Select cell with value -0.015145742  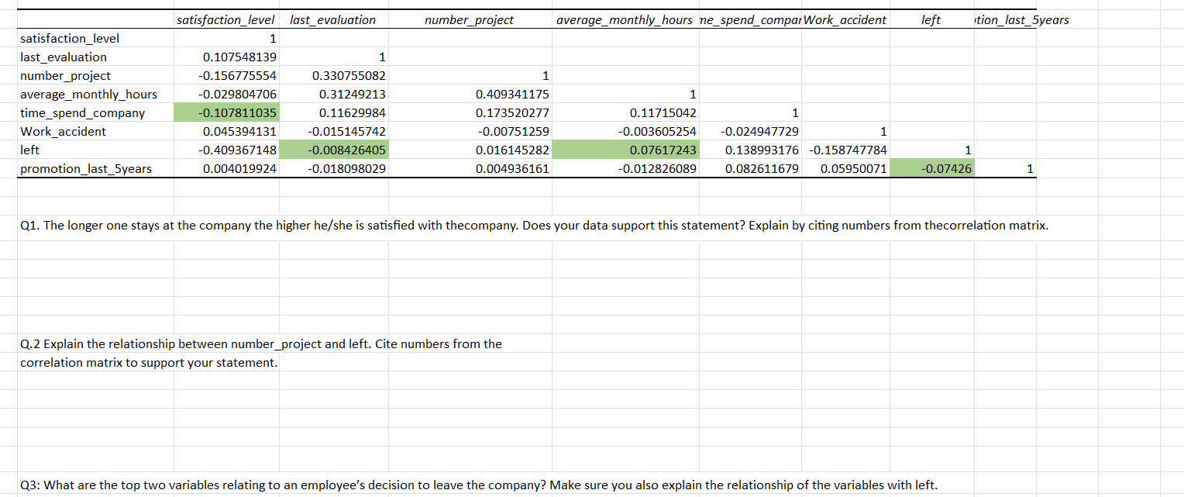tap(333, 131)
